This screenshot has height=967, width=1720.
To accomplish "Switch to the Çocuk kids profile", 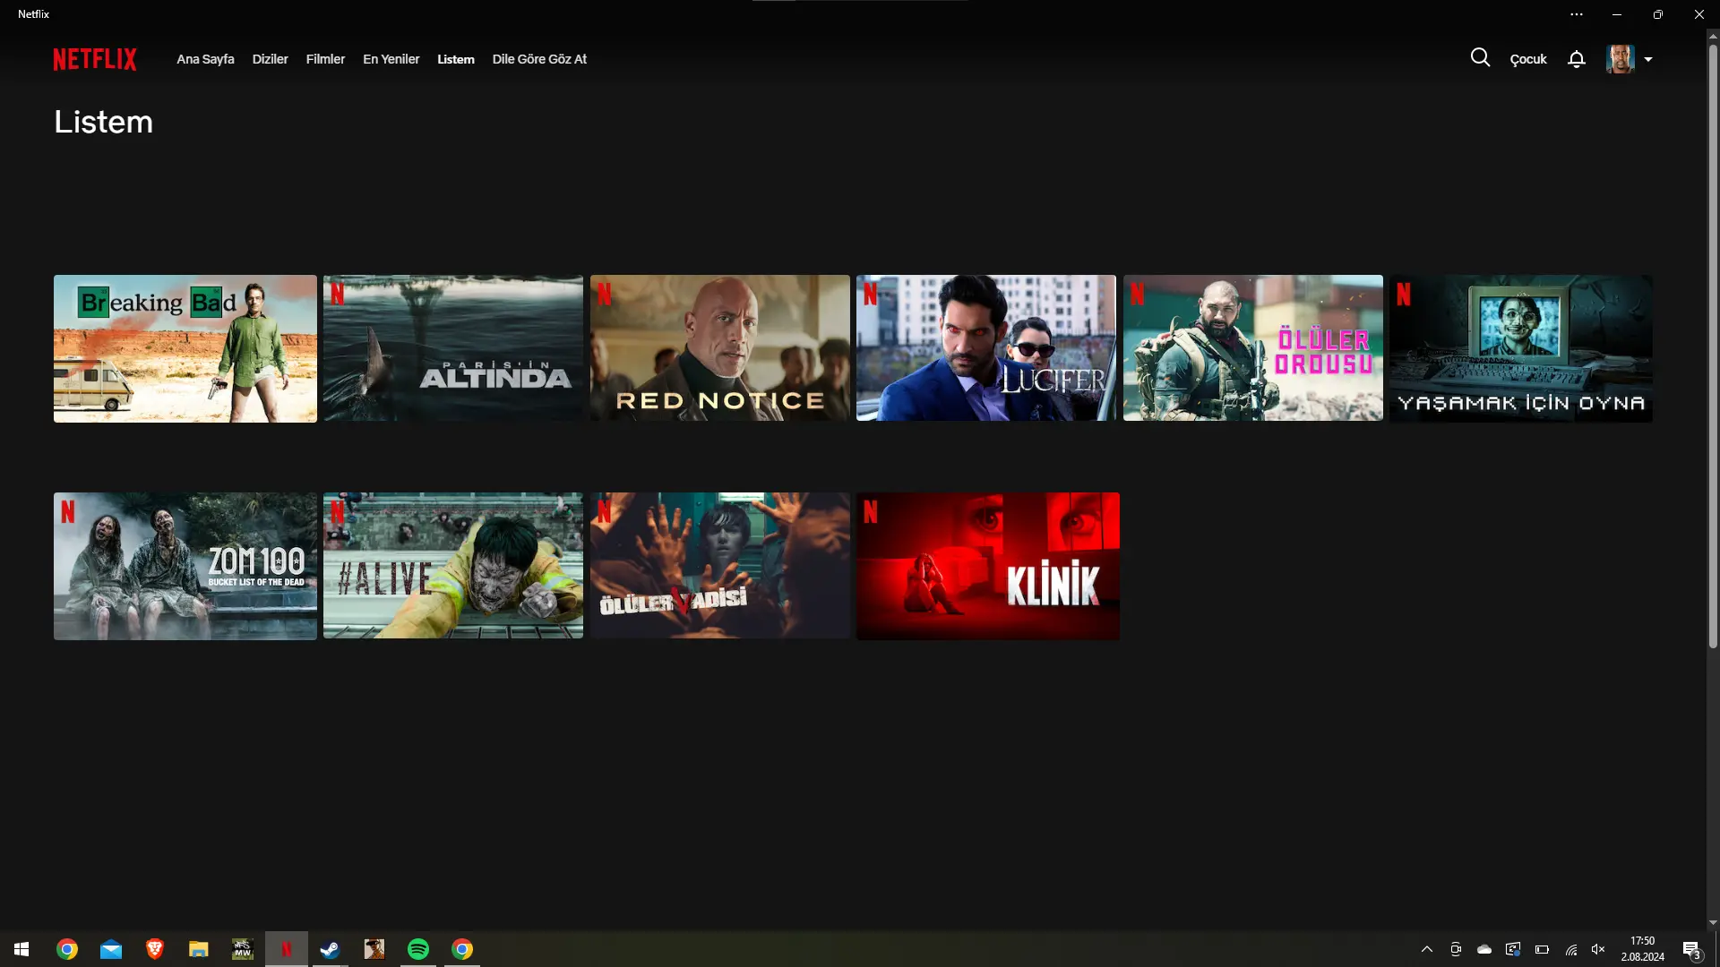I will tap(1528, 59).
